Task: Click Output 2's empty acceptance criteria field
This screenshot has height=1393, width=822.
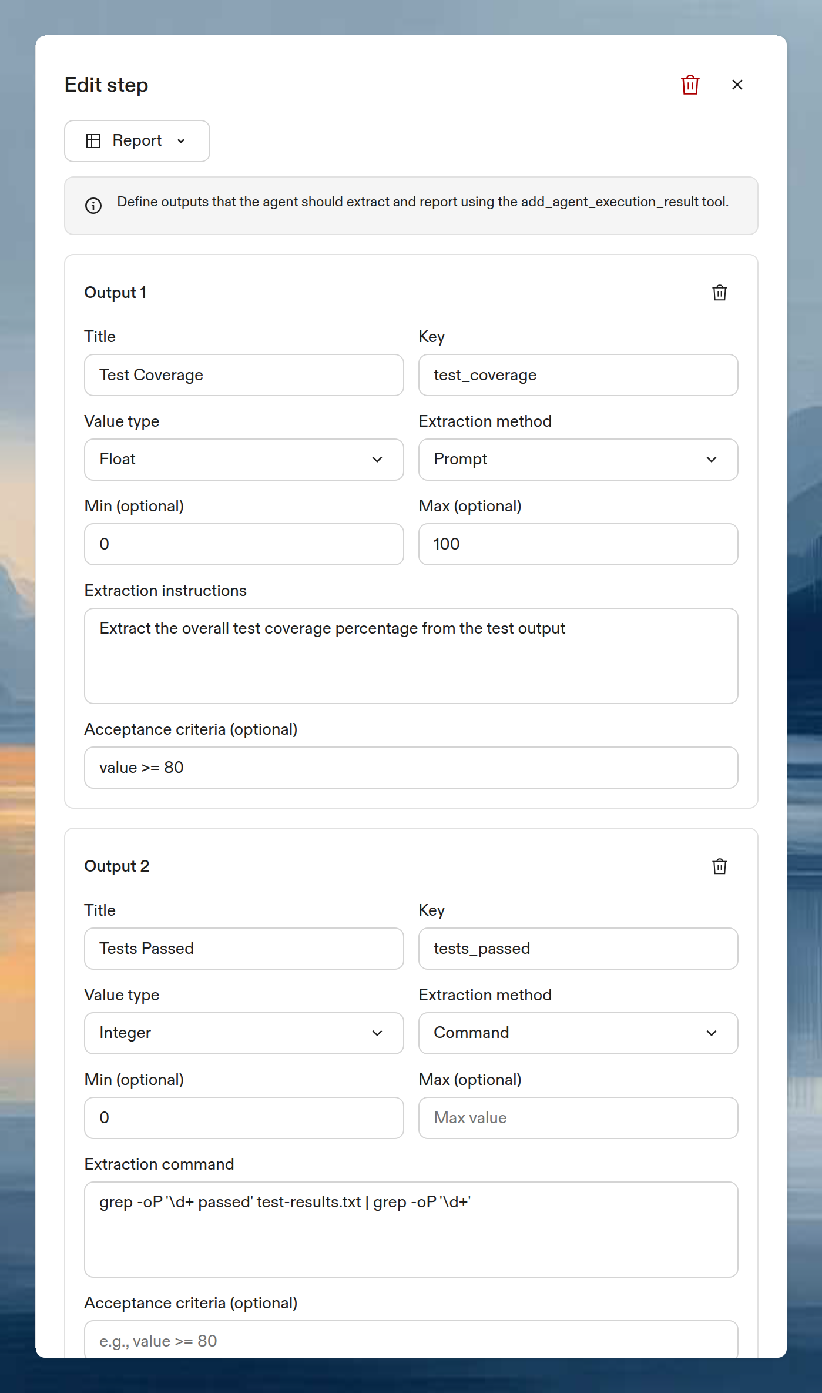Action: tap(411, 1340)
